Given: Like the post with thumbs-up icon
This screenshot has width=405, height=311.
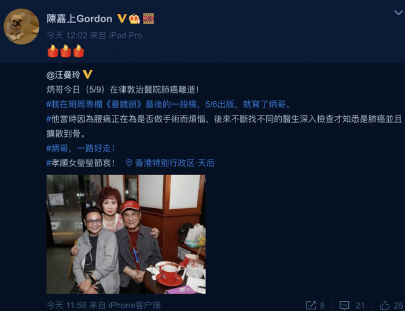Looking at the screenshot, I should click(385, 305).
